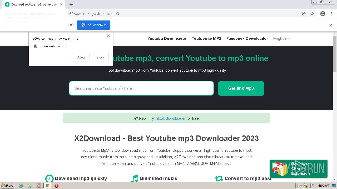Click the Download mp3 quickly heading
Image resolution: width=337 pixels, height=189 pixels.
[81, 178]
